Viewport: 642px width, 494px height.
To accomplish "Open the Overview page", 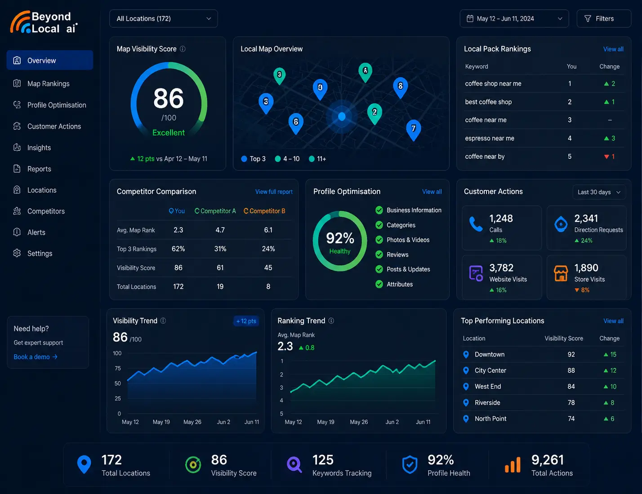I will tap(50, 60).
